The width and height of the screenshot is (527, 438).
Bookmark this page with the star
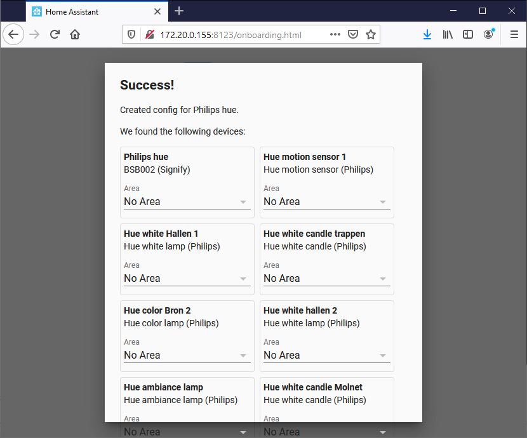(371, 34)
